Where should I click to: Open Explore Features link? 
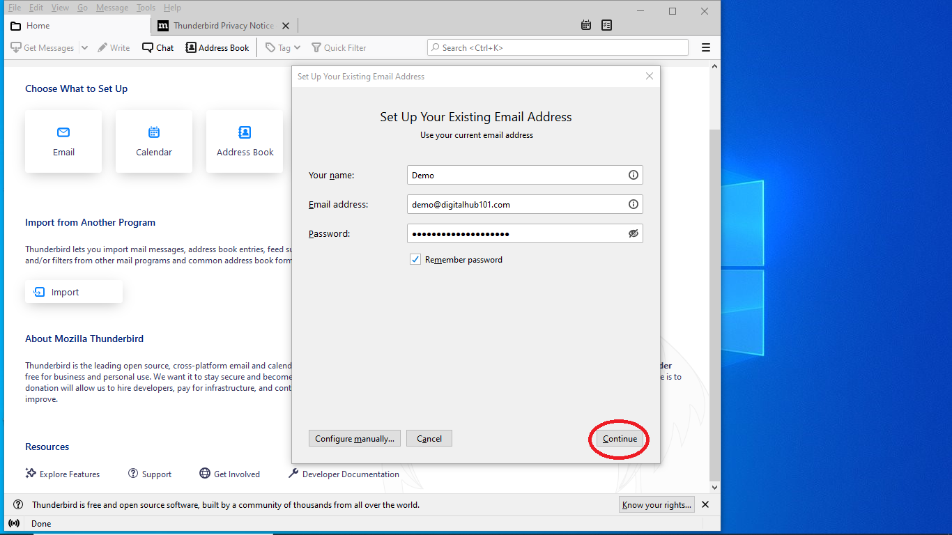[x=63, y=474]
